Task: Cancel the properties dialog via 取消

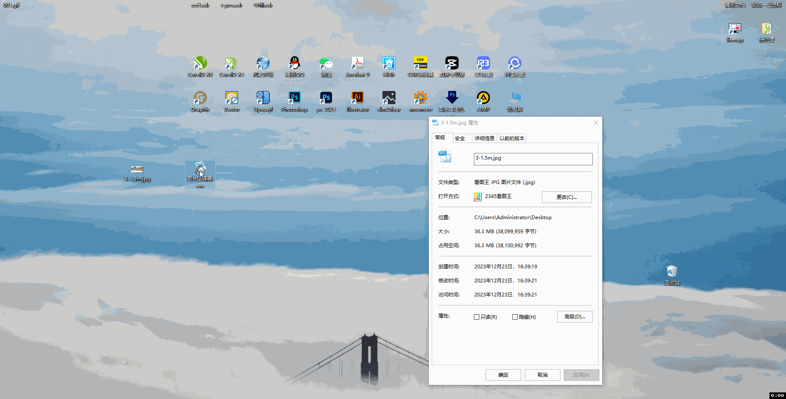Action: point(543,375)
